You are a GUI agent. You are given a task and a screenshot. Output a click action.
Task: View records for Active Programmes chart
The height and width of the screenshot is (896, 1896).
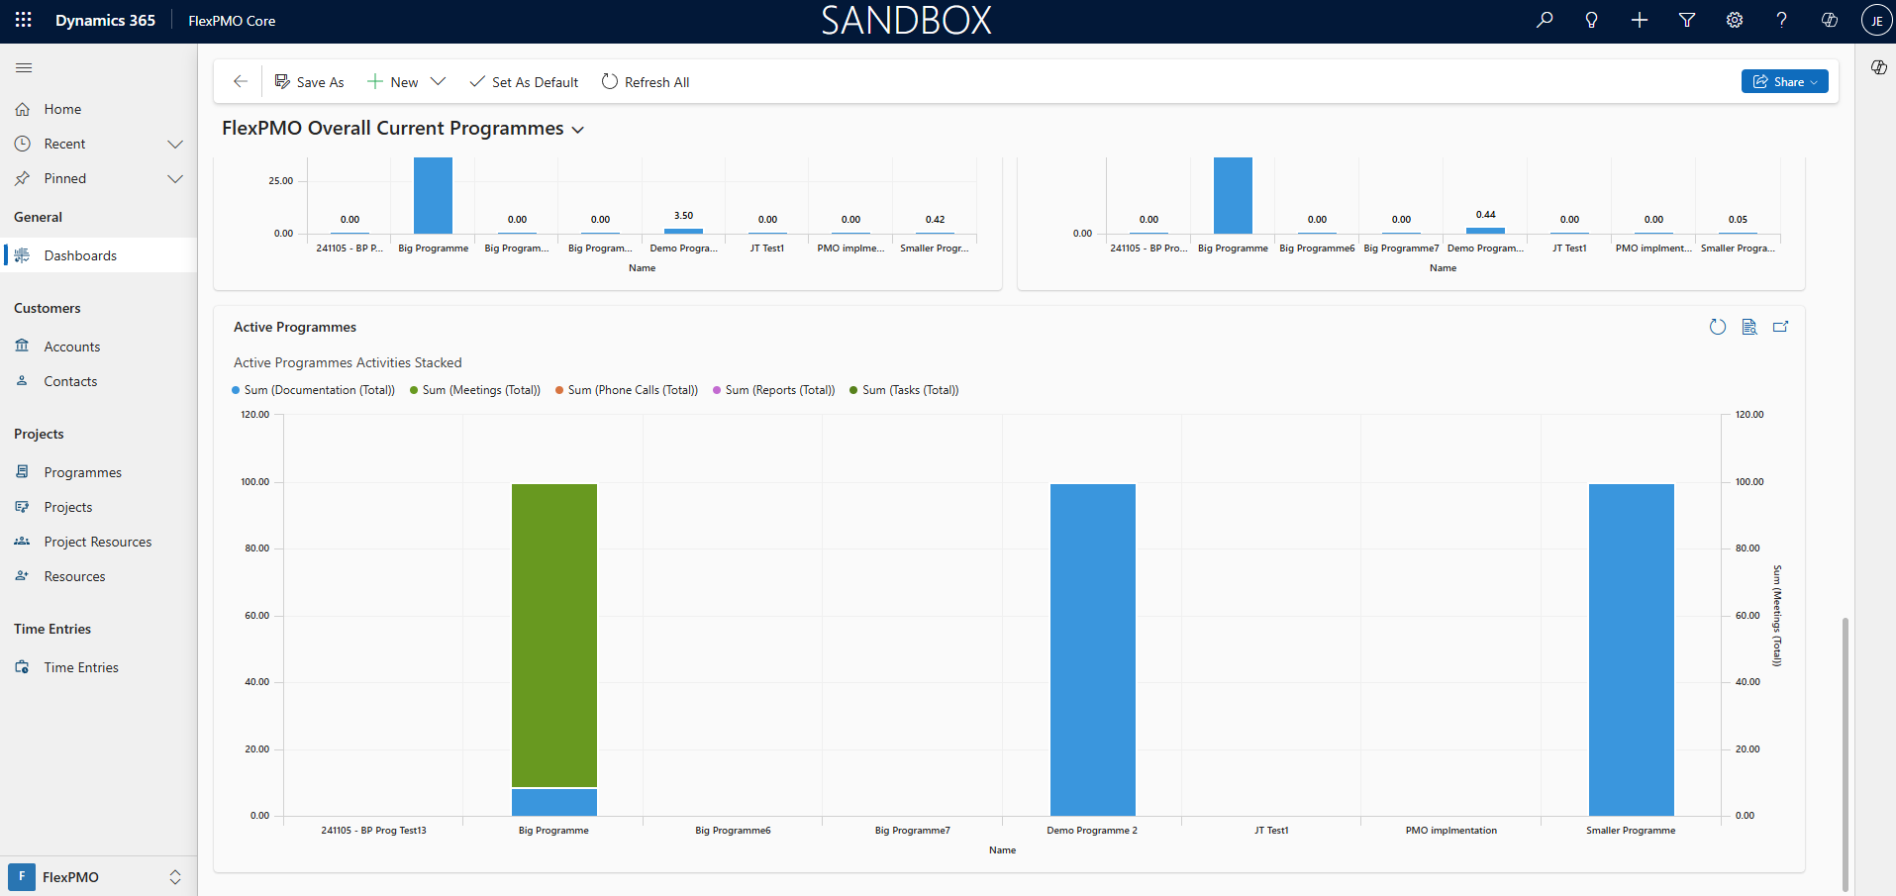pos(1749,327)
